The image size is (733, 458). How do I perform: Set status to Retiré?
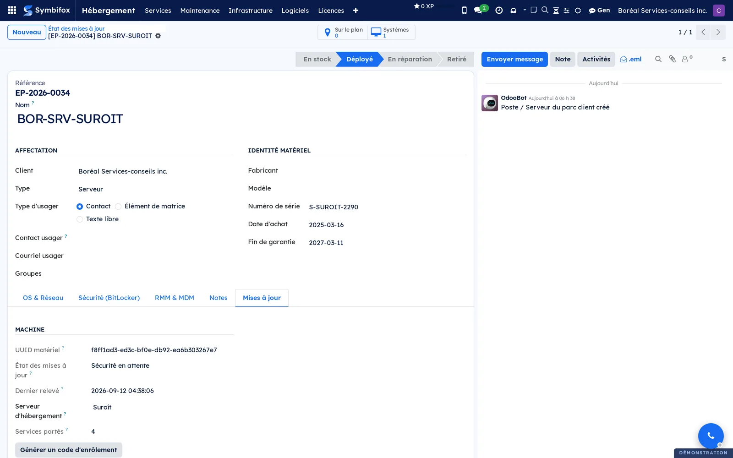[456, 59]
